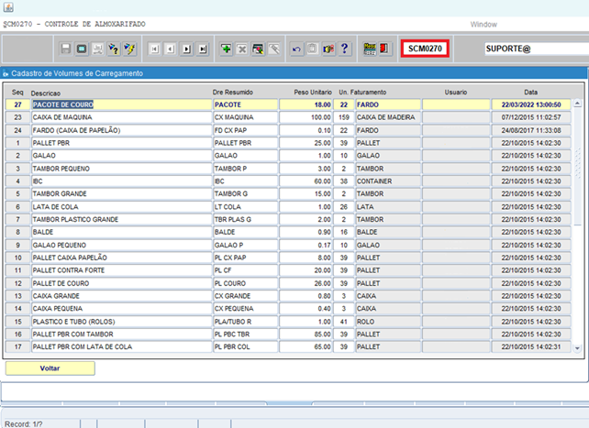
Task: Click the Save diskette toolbar icon
Action: 66,49
